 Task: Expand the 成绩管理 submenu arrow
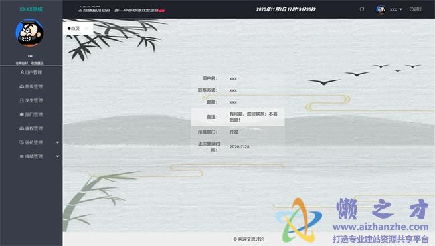pos(58,156)
